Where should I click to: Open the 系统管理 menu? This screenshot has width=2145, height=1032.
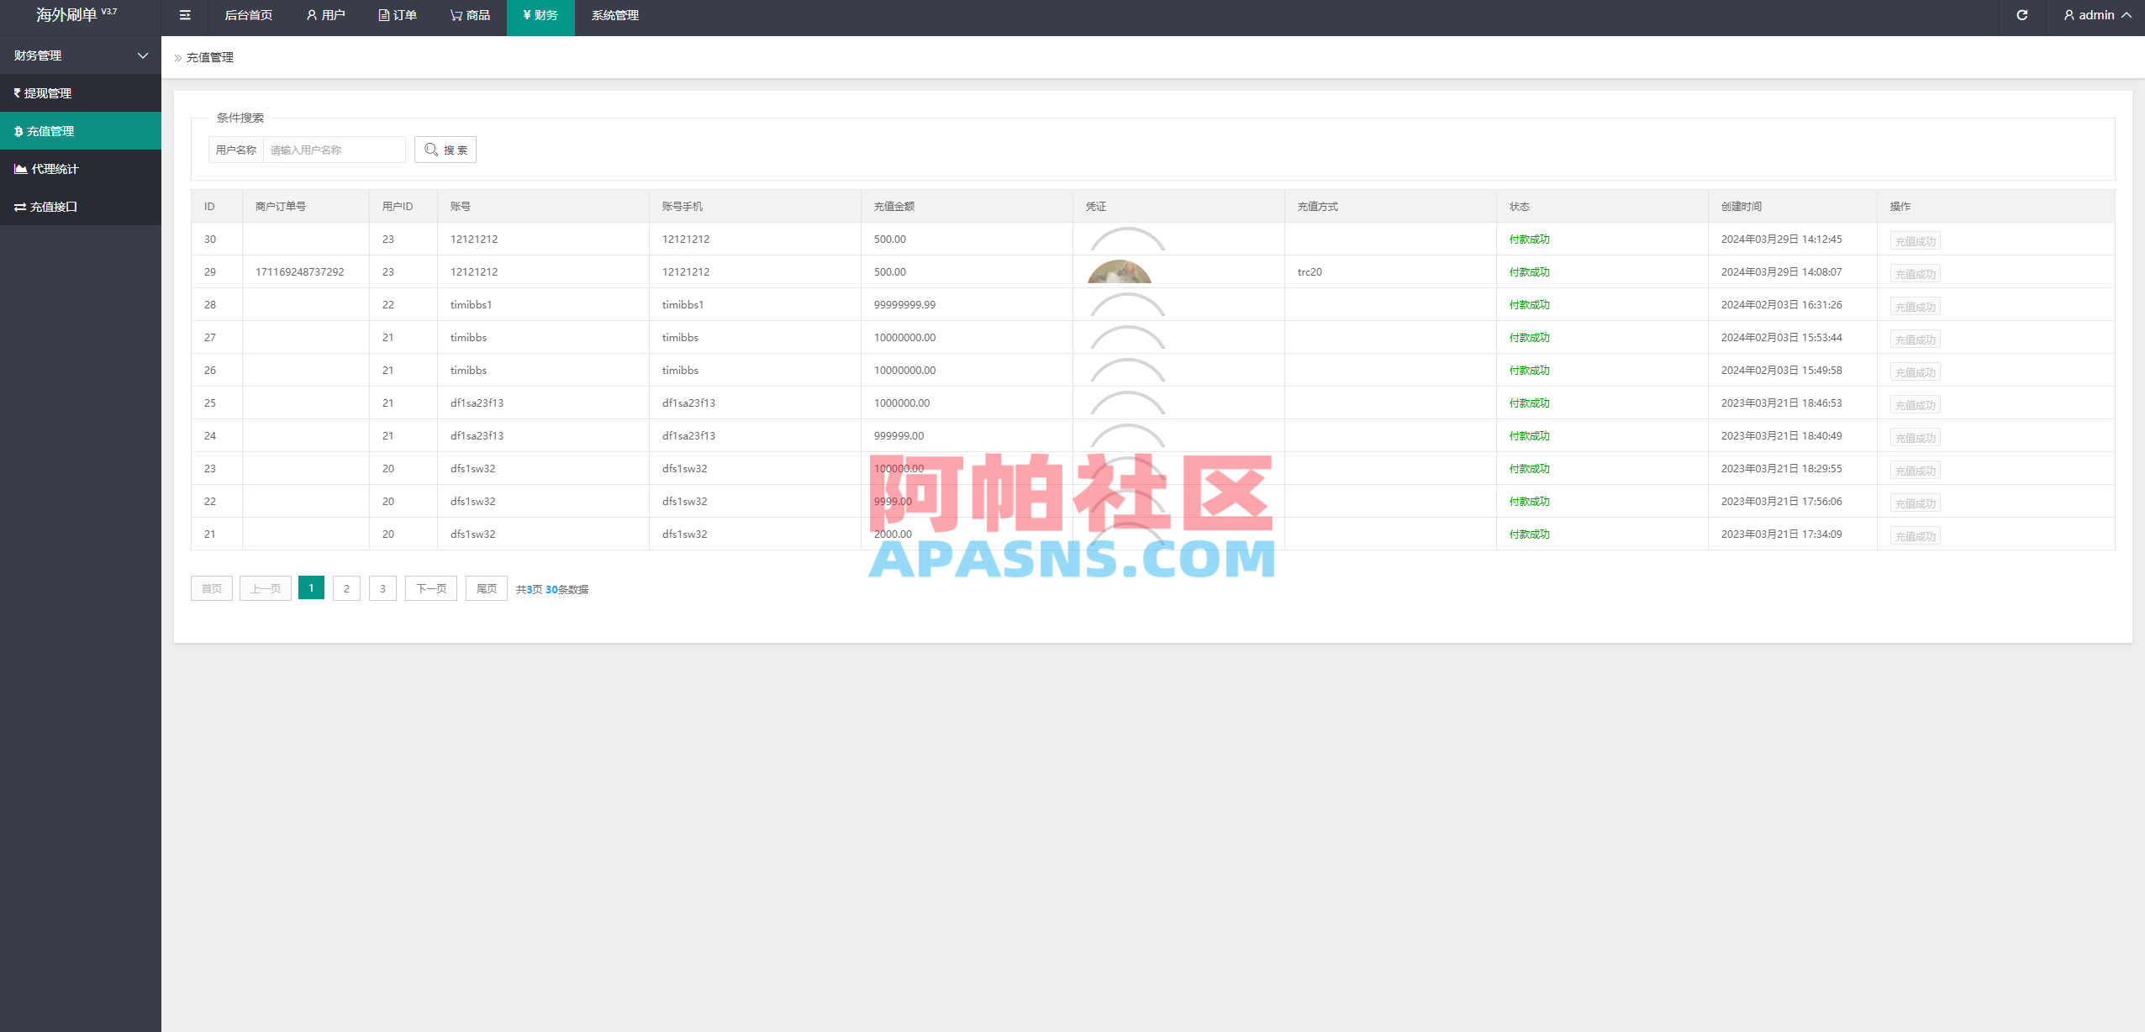(x=614, y=15)
